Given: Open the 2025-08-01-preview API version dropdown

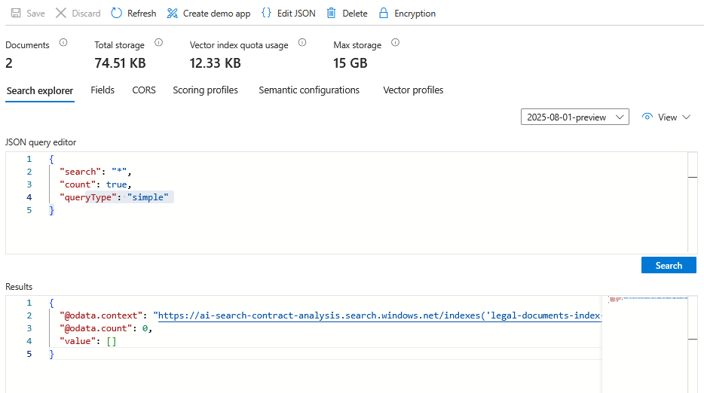Looking at the screenshot, I should click(574, 117).
